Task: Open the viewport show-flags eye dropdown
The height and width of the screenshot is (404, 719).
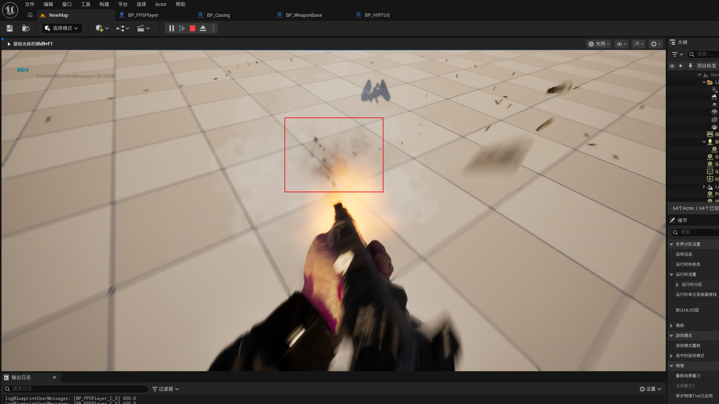Action: coord(621,44)
